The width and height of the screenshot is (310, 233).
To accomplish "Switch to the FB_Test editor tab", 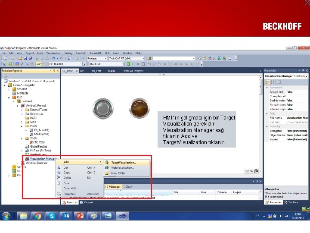I will [96, 71].
